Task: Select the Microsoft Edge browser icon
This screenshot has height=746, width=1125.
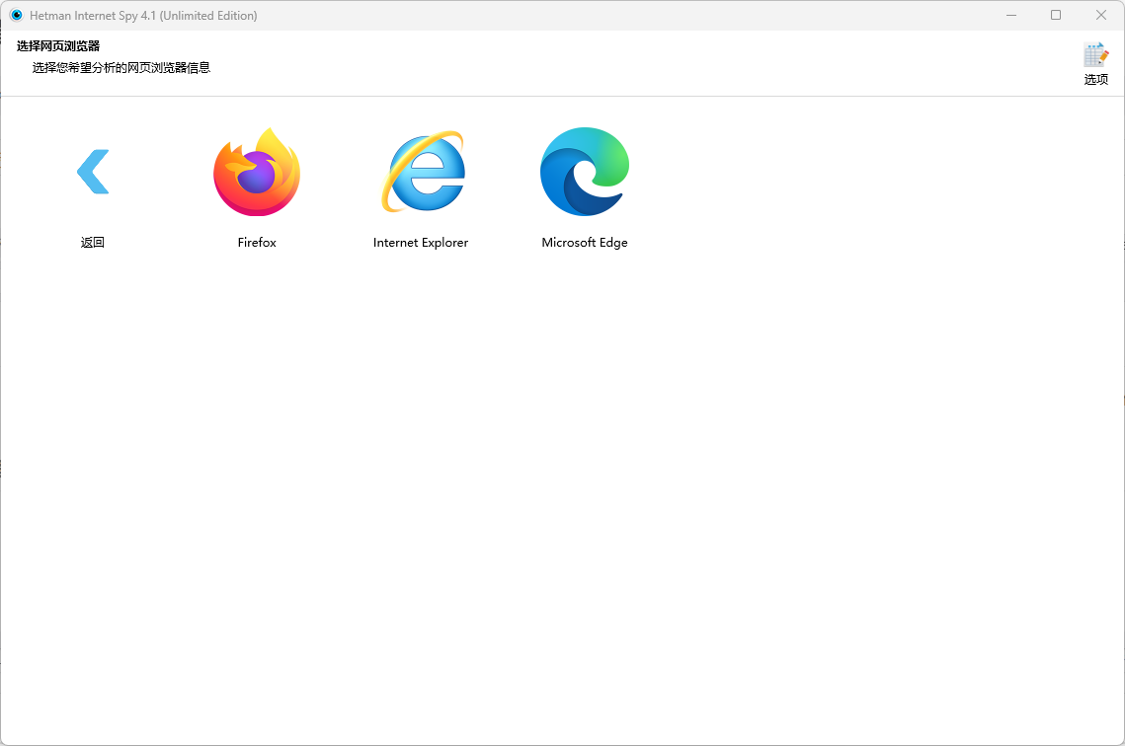Action: (584, 172)
